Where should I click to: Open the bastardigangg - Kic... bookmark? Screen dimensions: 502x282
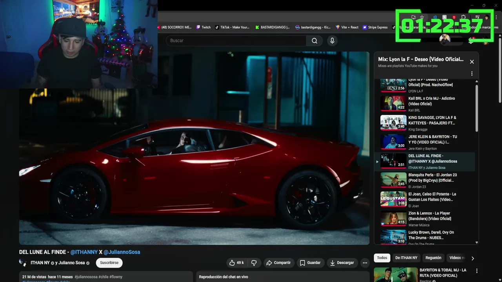313,27
